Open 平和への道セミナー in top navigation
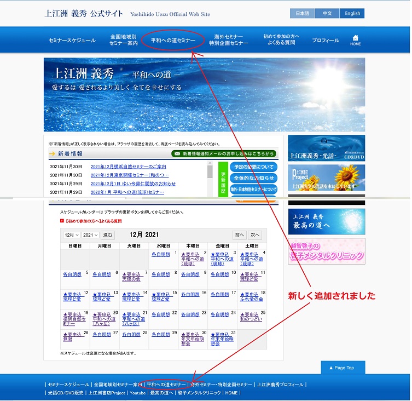Viewport: 412px width, 401px height. point(173,40)
